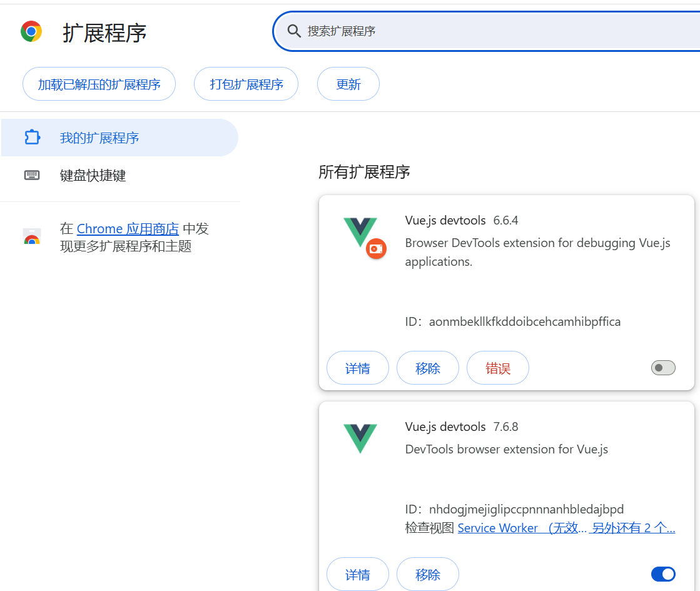The image size is (700, 591).
Task: Click the puzzle-piece icon for 我的扩展程序
Action: pos(32,138)
